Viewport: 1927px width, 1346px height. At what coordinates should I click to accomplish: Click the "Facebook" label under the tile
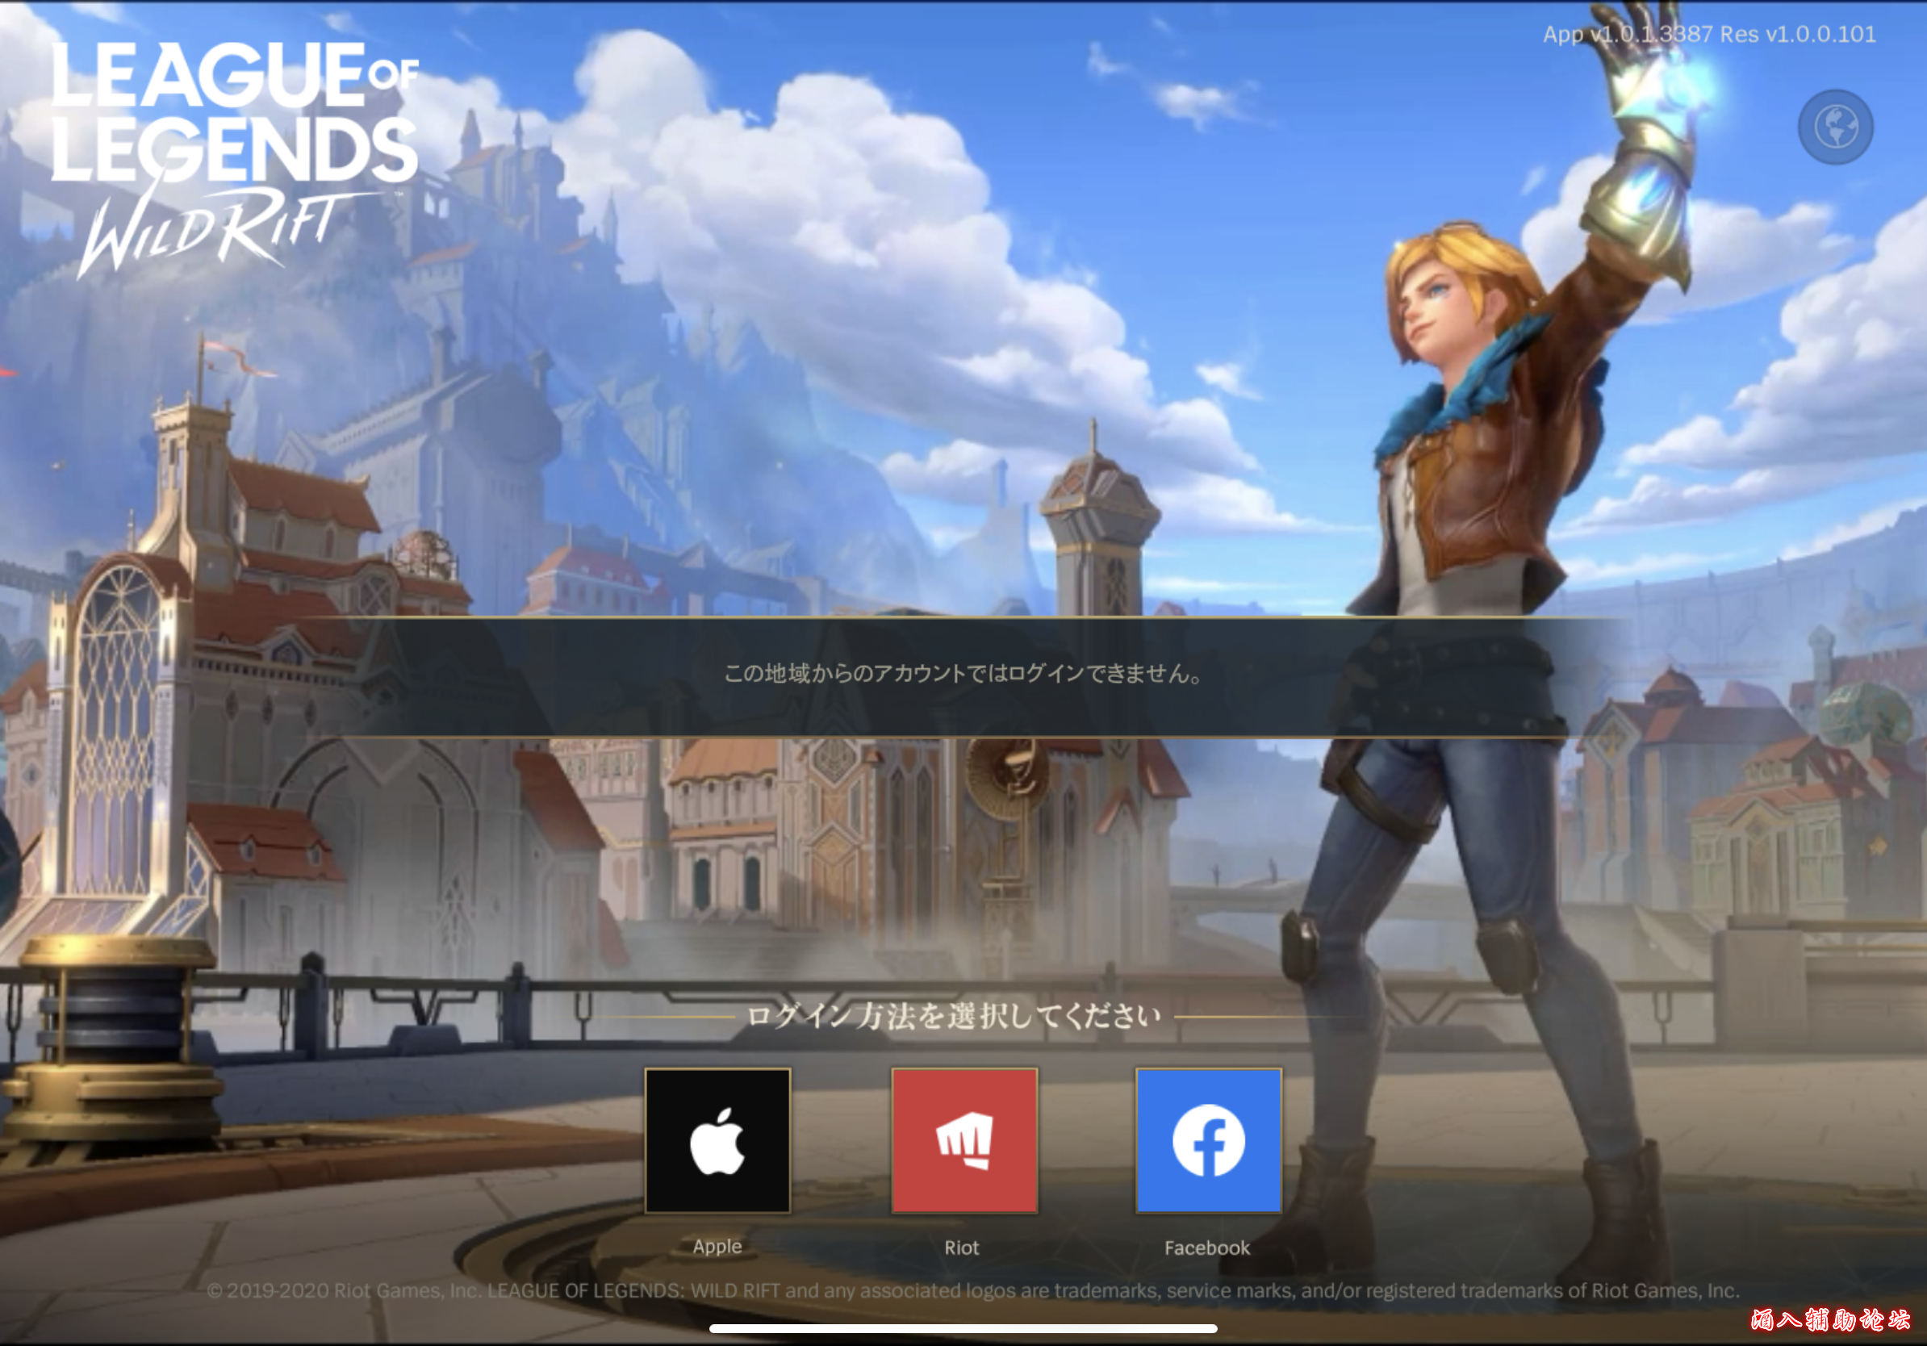tap(1207, 1248)
